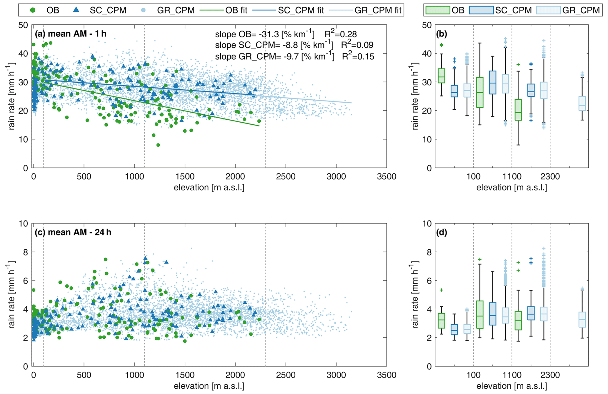Click panel (a) elevation axis label
Image resolution: width=608 pixels, height=394 pixels.
(x=209, y=188)
